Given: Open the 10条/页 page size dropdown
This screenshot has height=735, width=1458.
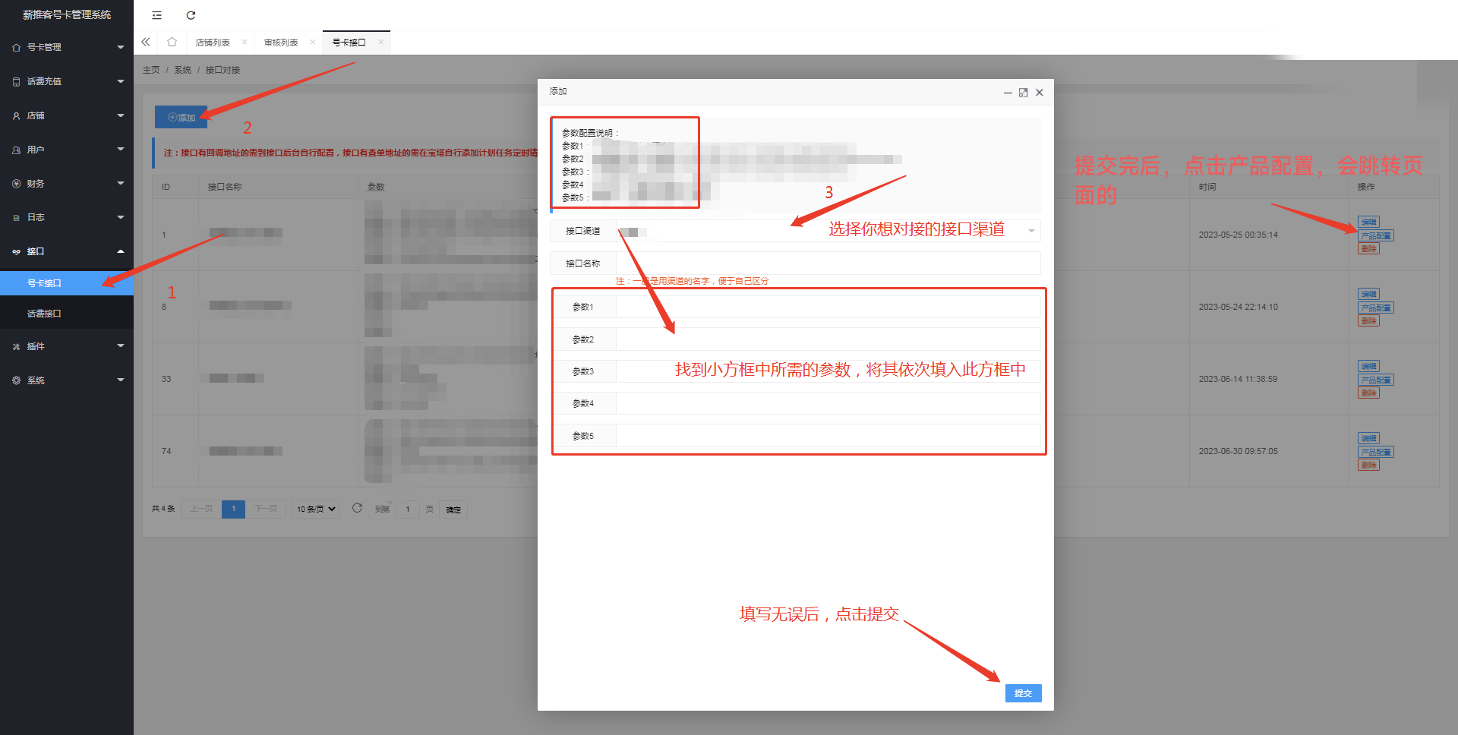Looking at the screenshot, I should [316, 509].
